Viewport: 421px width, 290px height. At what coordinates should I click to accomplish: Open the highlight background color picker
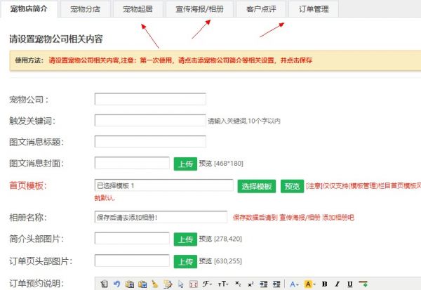[309, 284]
